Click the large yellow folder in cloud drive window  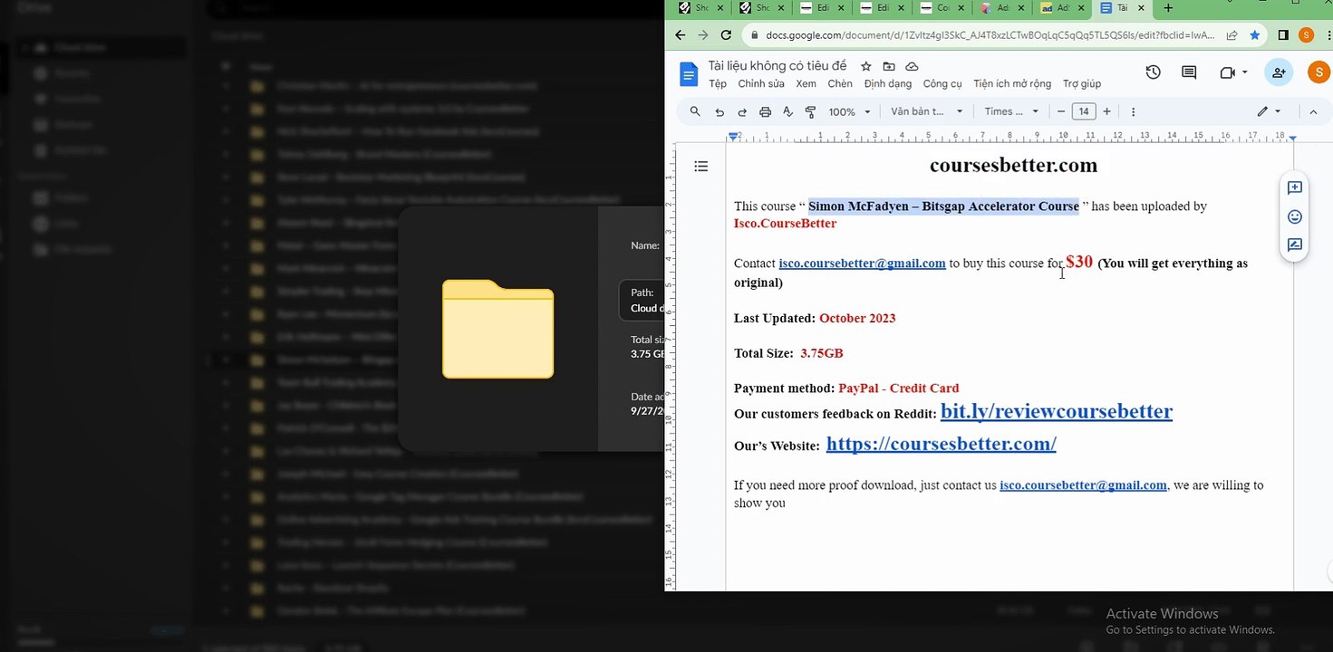pyautogui.click(x=497, y=329)
